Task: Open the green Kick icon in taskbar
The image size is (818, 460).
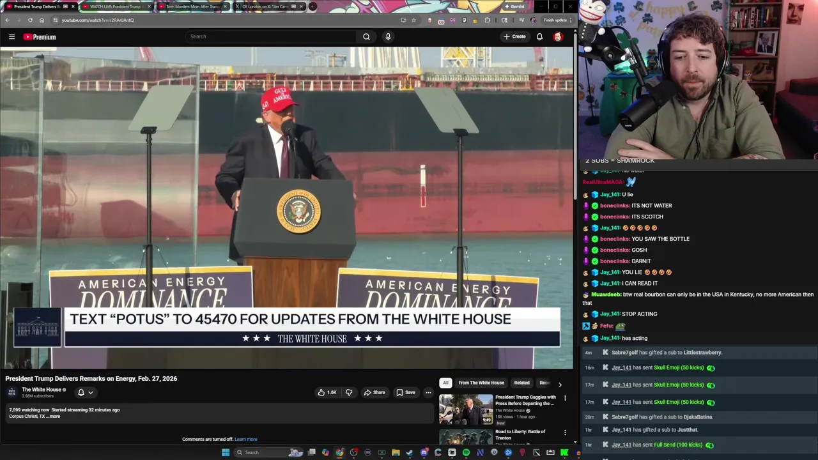Action: pyautogui.click(x=564, y=452)
